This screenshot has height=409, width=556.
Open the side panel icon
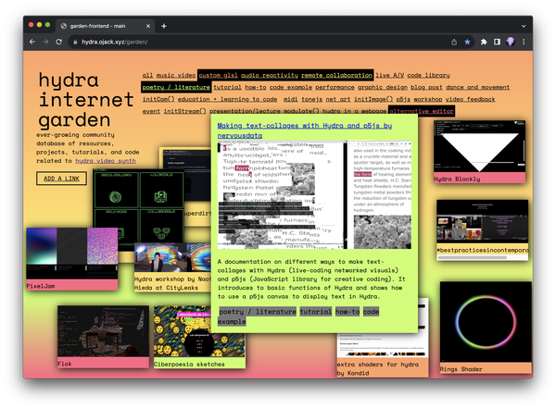[x=499, y=43]
